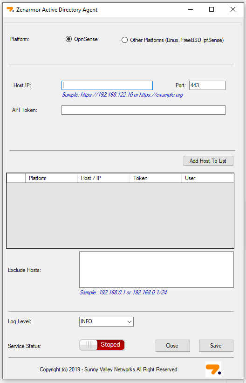246x383 pixels.
Task: Click the 'Log Level:' label
Action: pos(20,321)
